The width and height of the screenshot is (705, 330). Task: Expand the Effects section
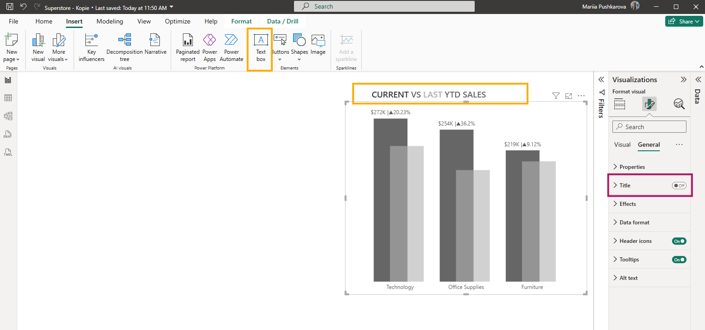click(x=627, y=204)
